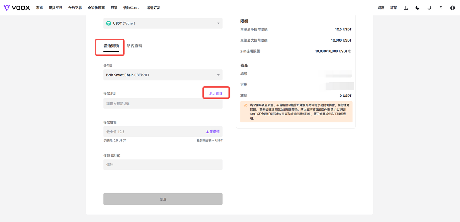Click the 可用 balance label
This screenshot has width=460, height=222.
click(244, 85)
